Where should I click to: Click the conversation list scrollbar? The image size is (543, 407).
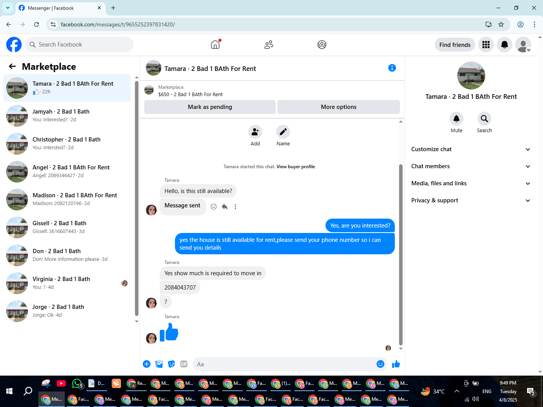point(137,198)
